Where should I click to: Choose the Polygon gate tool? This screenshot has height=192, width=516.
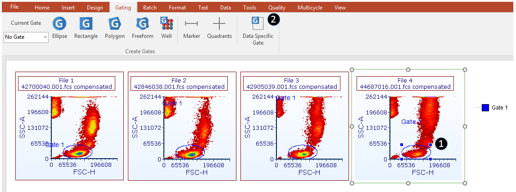(115, 28)
